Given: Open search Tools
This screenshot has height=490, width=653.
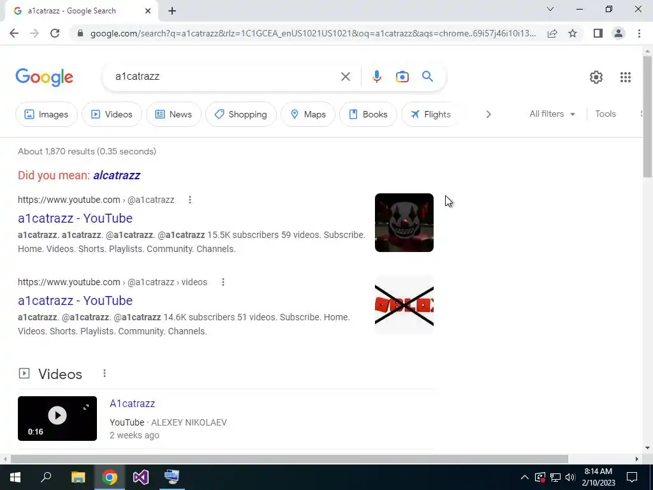Looking at the screenshot, I should pyautogui.click(x=605, y=114).
